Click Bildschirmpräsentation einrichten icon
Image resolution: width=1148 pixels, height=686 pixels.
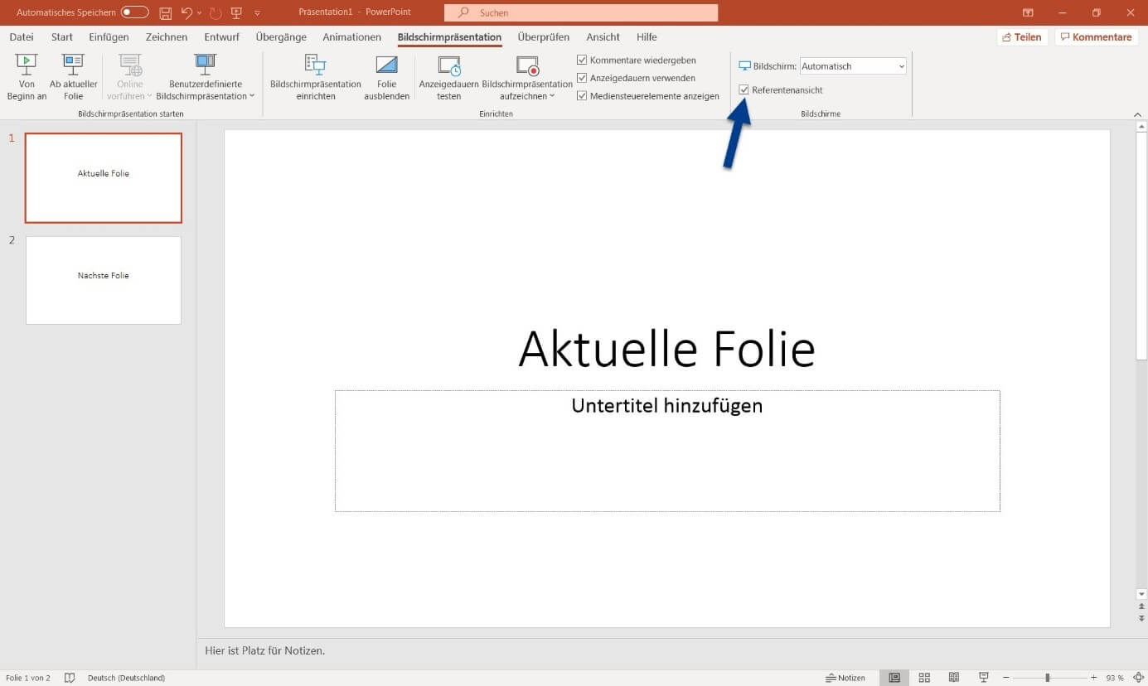pos(316,65)
